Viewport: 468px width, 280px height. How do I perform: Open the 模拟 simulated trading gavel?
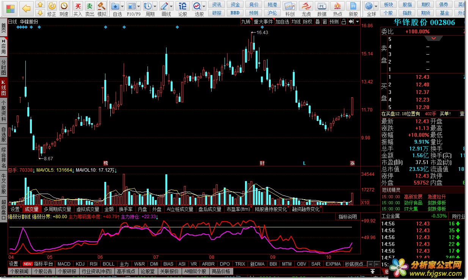point(102,9)
